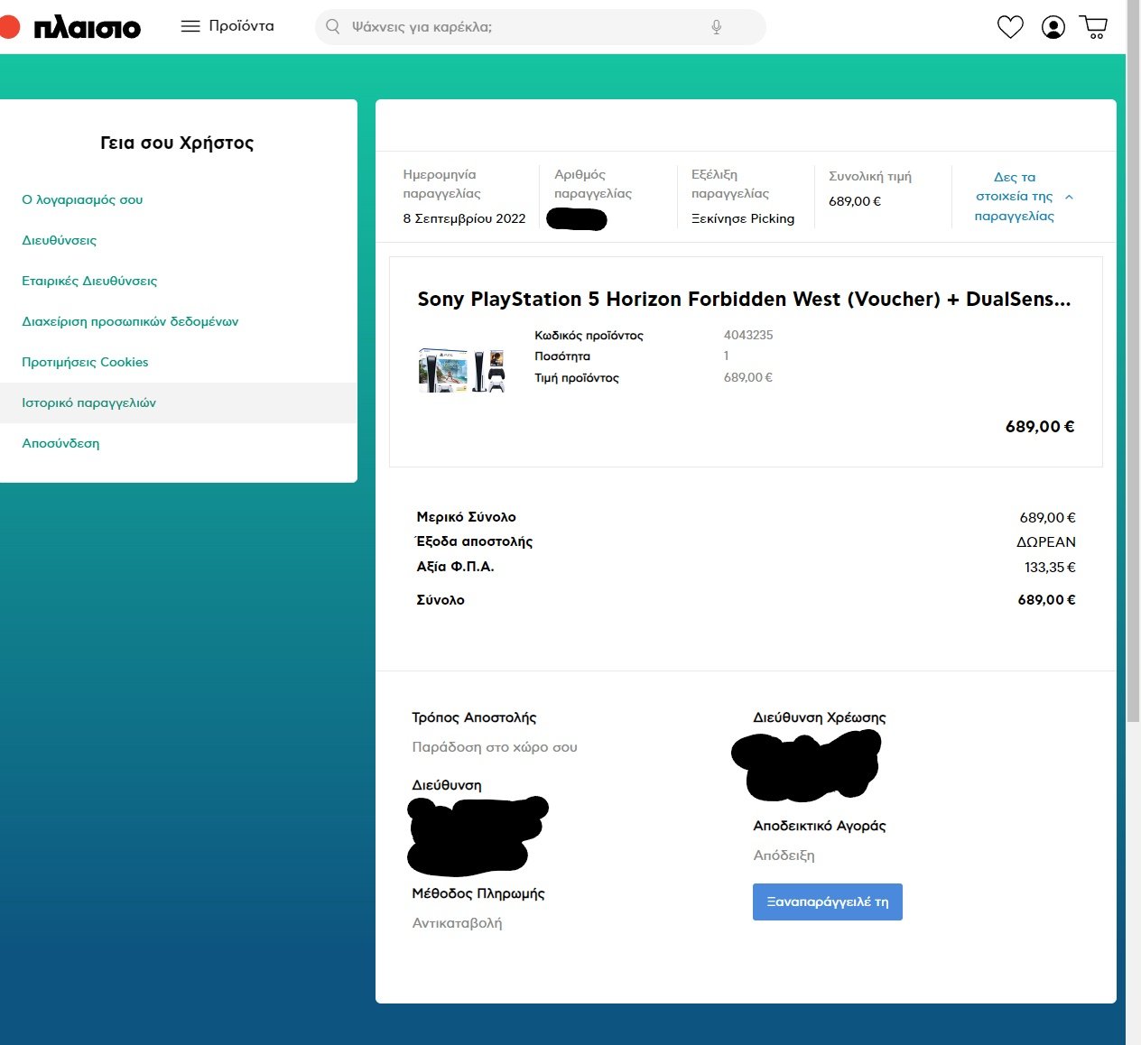Select 'Σύνολο' label in totals

tap(441, 600)
